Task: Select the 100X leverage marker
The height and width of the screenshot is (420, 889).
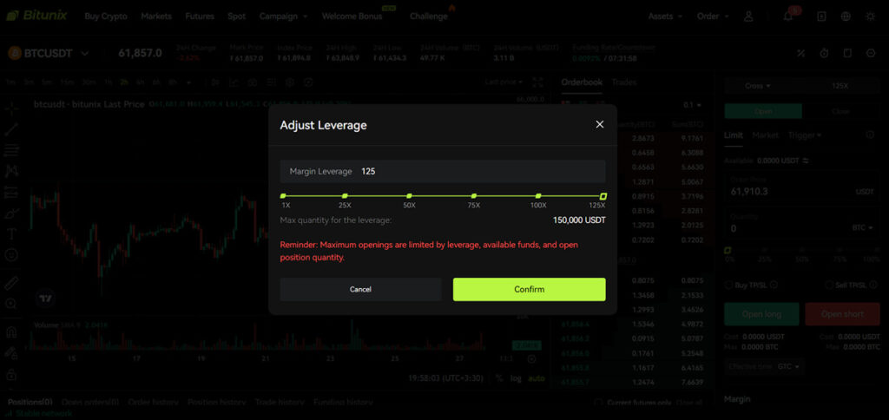Action: 538,196
